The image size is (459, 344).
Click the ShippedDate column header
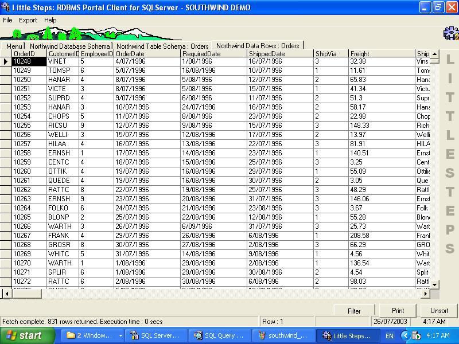click(280, 53)
